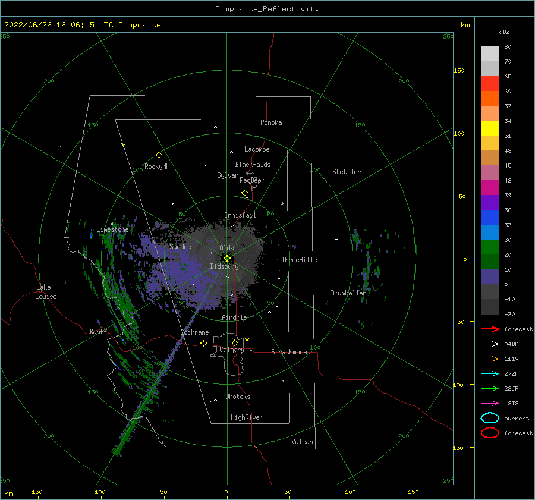The image size is (535, 500).
Task: Pick the blue 33–36 dBZ swatch
Action: click(x=490, y=218)
